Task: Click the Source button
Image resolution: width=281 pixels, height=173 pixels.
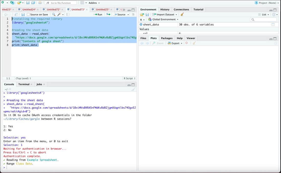Action: 120,15
